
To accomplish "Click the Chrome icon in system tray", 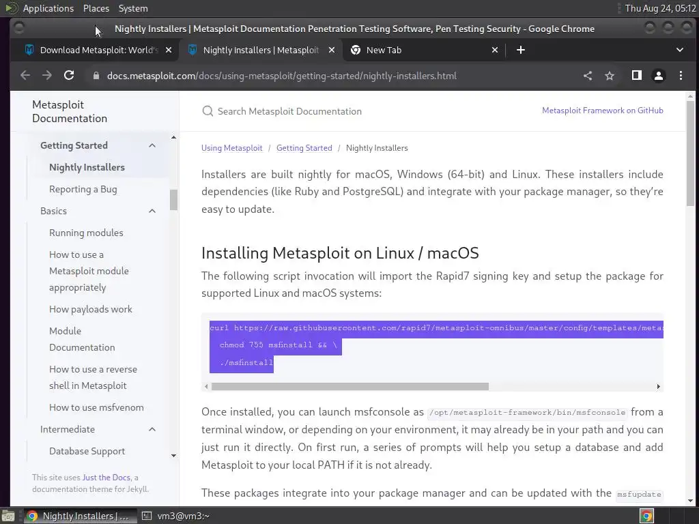I will [x=646, y=516].
